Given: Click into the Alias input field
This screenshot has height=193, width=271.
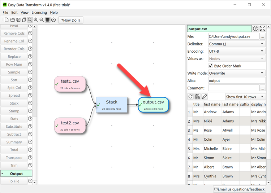Looking at the screenshot, I should [237, 81].
